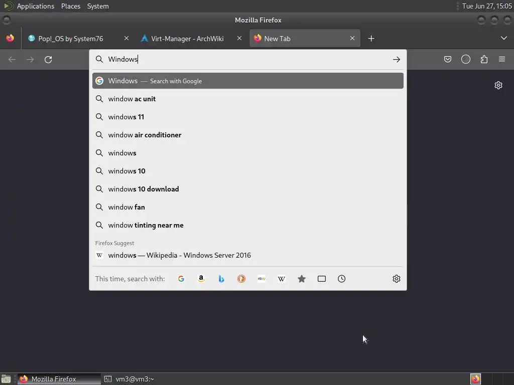The image size is (514, 385).
Task: Search with Bing one-off icon
Action: pos(221,279)
